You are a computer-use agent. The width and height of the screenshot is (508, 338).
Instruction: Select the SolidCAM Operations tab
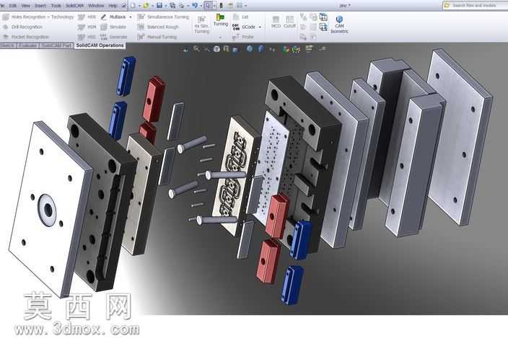click(x=100, y=45)
